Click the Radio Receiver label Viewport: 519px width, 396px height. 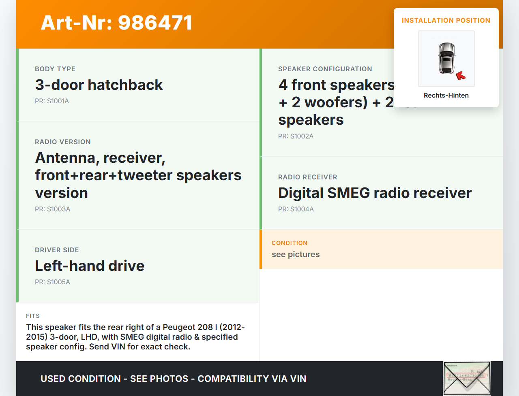tap(308, 177)
